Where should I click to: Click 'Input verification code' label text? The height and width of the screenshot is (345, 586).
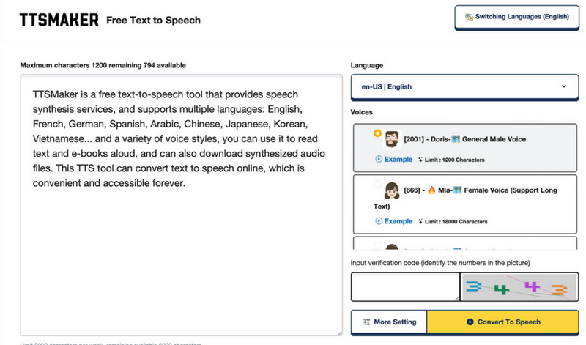pyautogui.click(x=440, y=263)
